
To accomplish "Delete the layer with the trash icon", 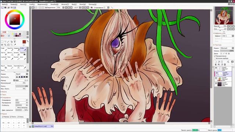I will click(225, 65).
